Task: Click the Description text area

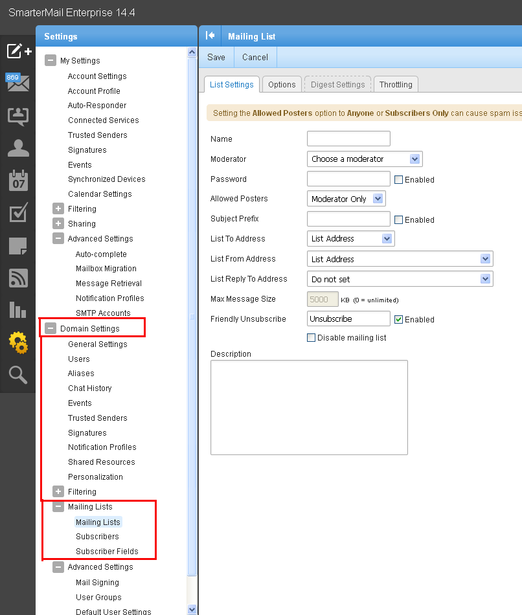Action: [310, 407]
